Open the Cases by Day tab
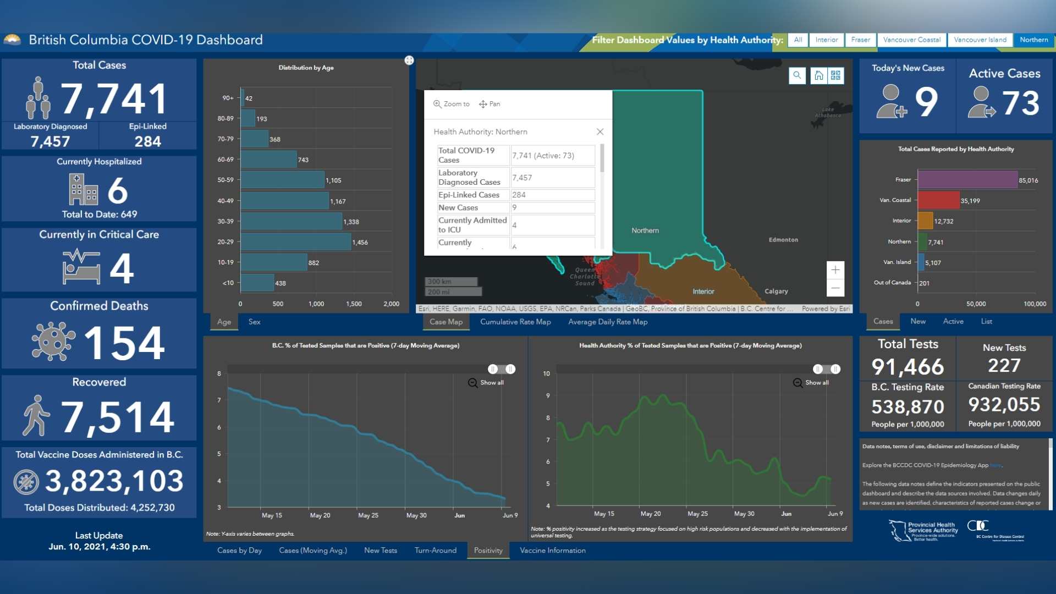The height and width of the screenshot is (594, 1056). (239, 551)
